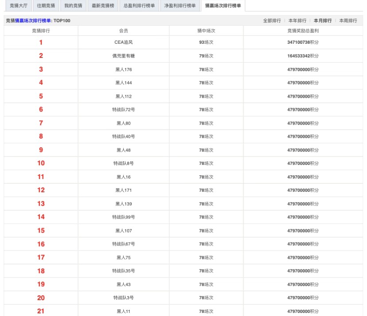367x316 pixels.
Task: Filter ranking by 全部排行
Action: click(x=272, y=21)
